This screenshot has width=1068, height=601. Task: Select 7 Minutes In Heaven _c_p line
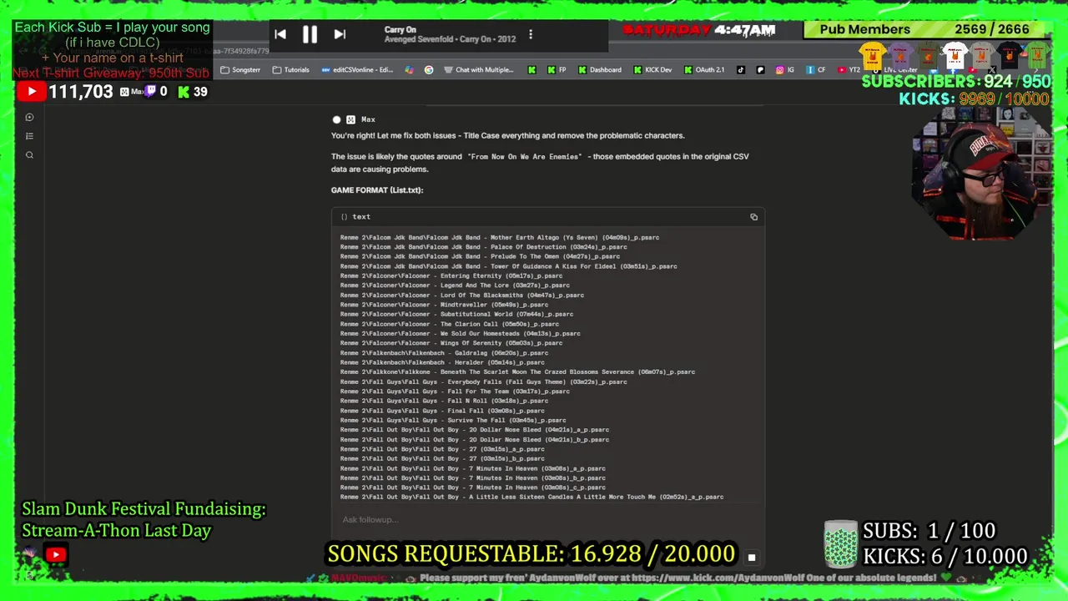tap(473, 487)
